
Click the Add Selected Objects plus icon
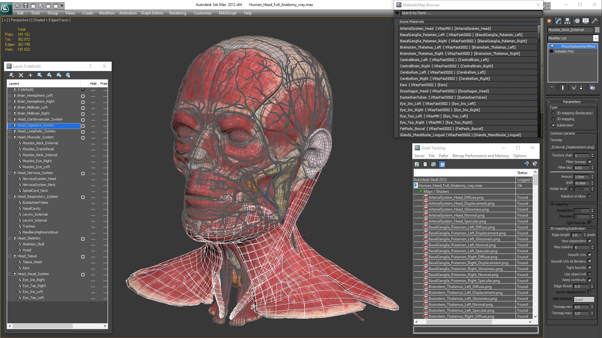tap(30, 75)
